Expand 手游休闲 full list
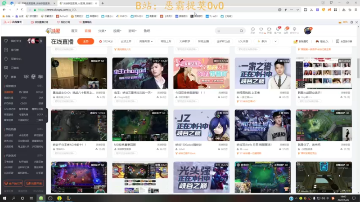 pos(40,155)
